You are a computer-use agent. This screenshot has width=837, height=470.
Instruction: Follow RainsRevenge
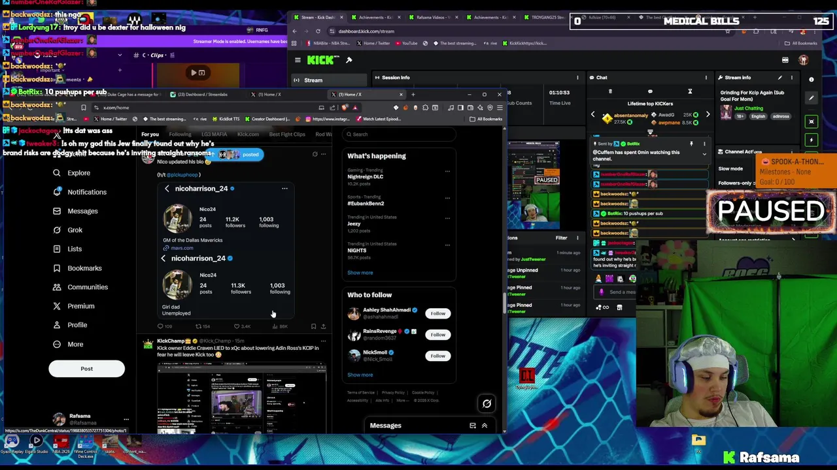437,335
